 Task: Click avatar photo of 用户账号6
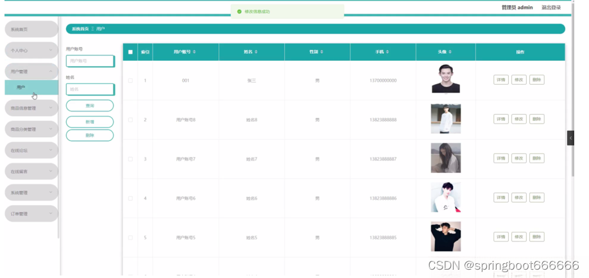[446, 197]
